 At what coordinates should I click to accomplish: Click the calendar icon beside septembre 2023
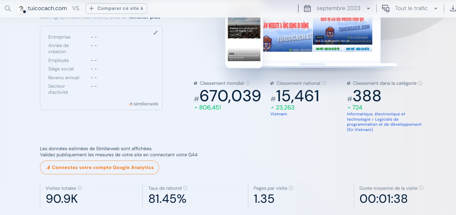[307, 9]
